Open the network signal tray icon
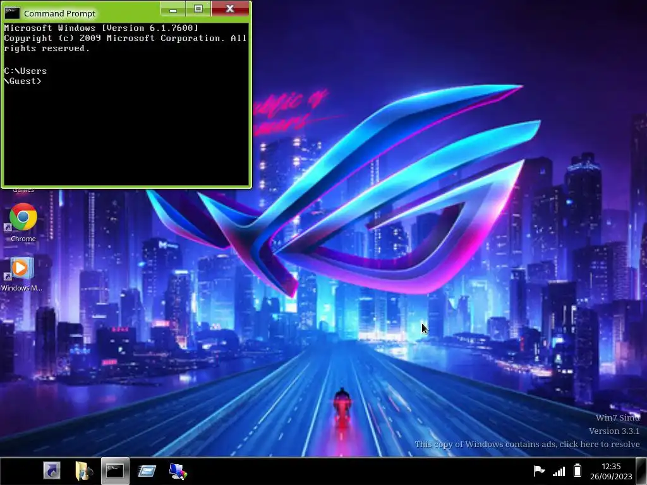The height and width of the screenshot is (485, 647). [559, 471]
